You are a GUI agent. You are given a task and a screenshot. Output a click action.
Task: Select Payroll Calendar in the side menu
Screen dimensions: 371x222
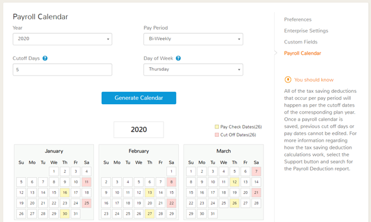tap(303, 54)
